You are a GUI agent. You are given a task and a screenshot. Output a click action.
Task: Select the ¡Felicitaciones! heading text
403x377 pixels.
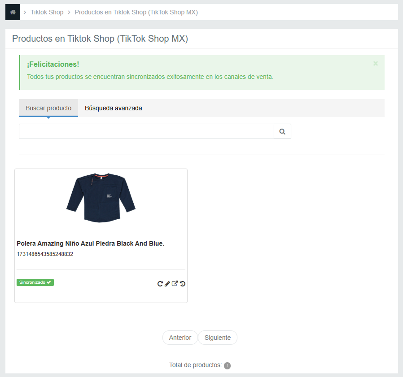pyautogui.click(x=53, y=64)
